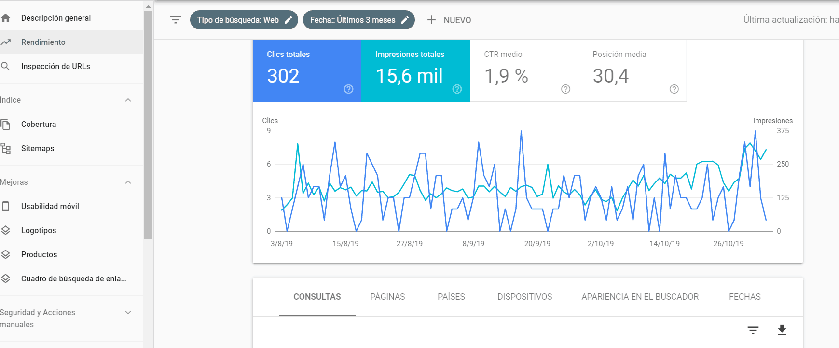Click the pages icon beside Cobertura
Screen dimensions: 839x348
coord(6,124)
